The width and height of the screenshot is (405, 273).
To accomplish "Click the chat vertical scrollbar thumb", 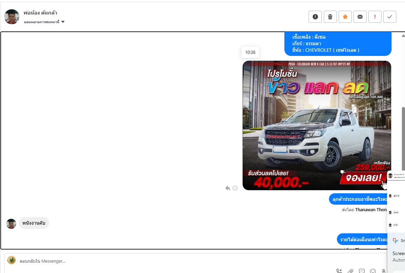I will (403, 139).
